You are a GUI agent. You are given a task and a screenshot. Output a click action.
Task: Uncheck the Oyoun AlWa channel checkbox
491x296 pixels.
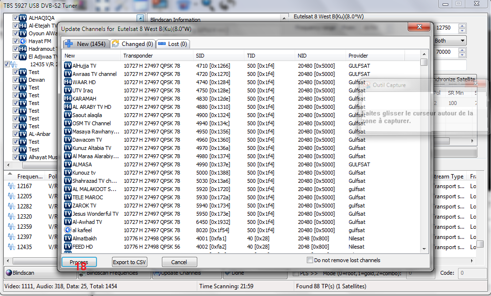coord(16,33)
